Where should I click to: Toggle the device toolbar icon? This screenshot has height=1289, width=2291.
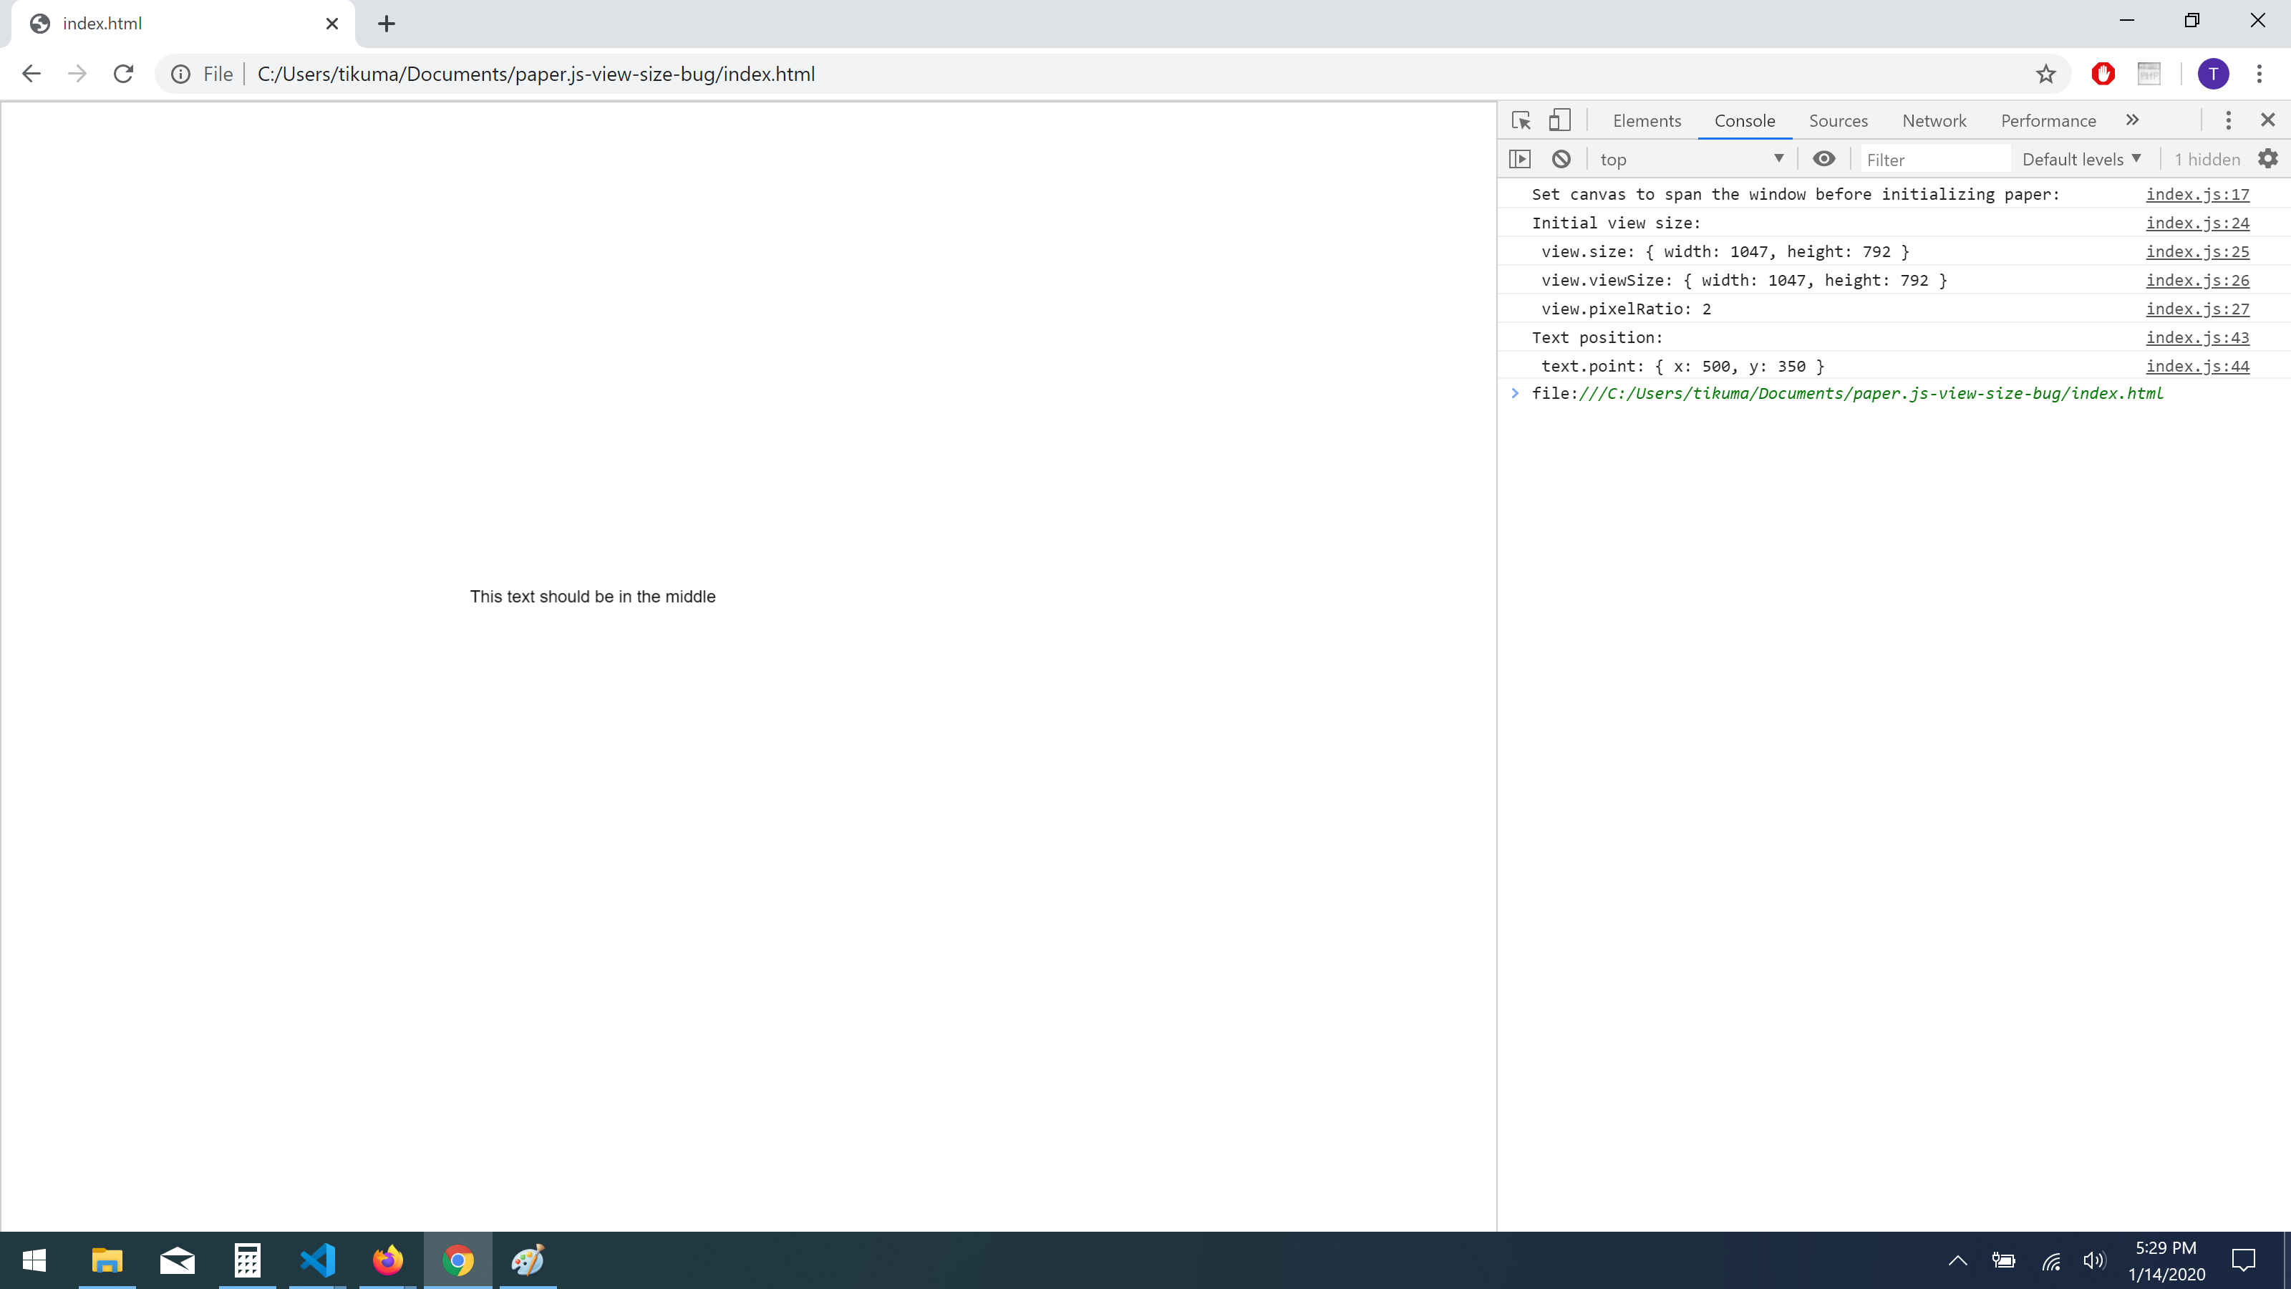[1560, 120]
